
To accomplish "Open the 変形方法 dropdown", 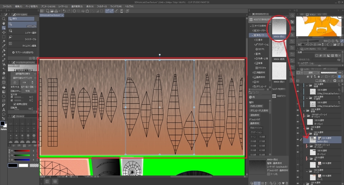I will point(28,87).
